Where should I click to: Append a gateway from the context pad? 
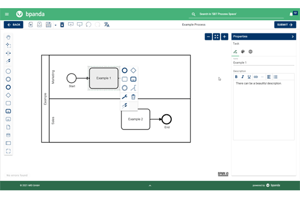(134, 71)
